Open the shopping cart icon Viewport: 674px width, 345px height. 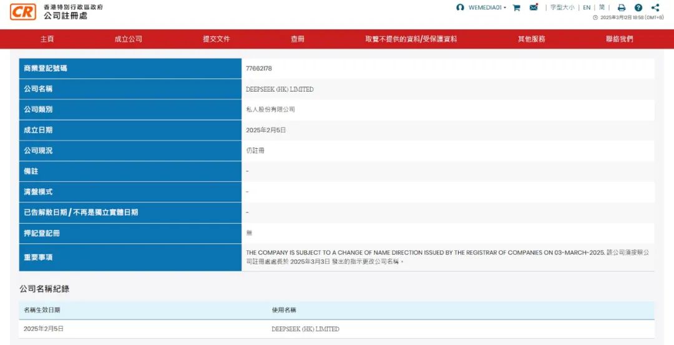[x=516, y=7]
